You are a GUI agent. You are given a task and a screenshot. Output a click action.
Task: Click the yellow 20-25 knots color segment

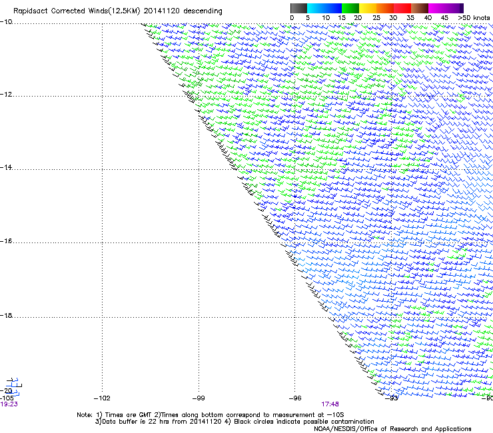pos(368,8)
